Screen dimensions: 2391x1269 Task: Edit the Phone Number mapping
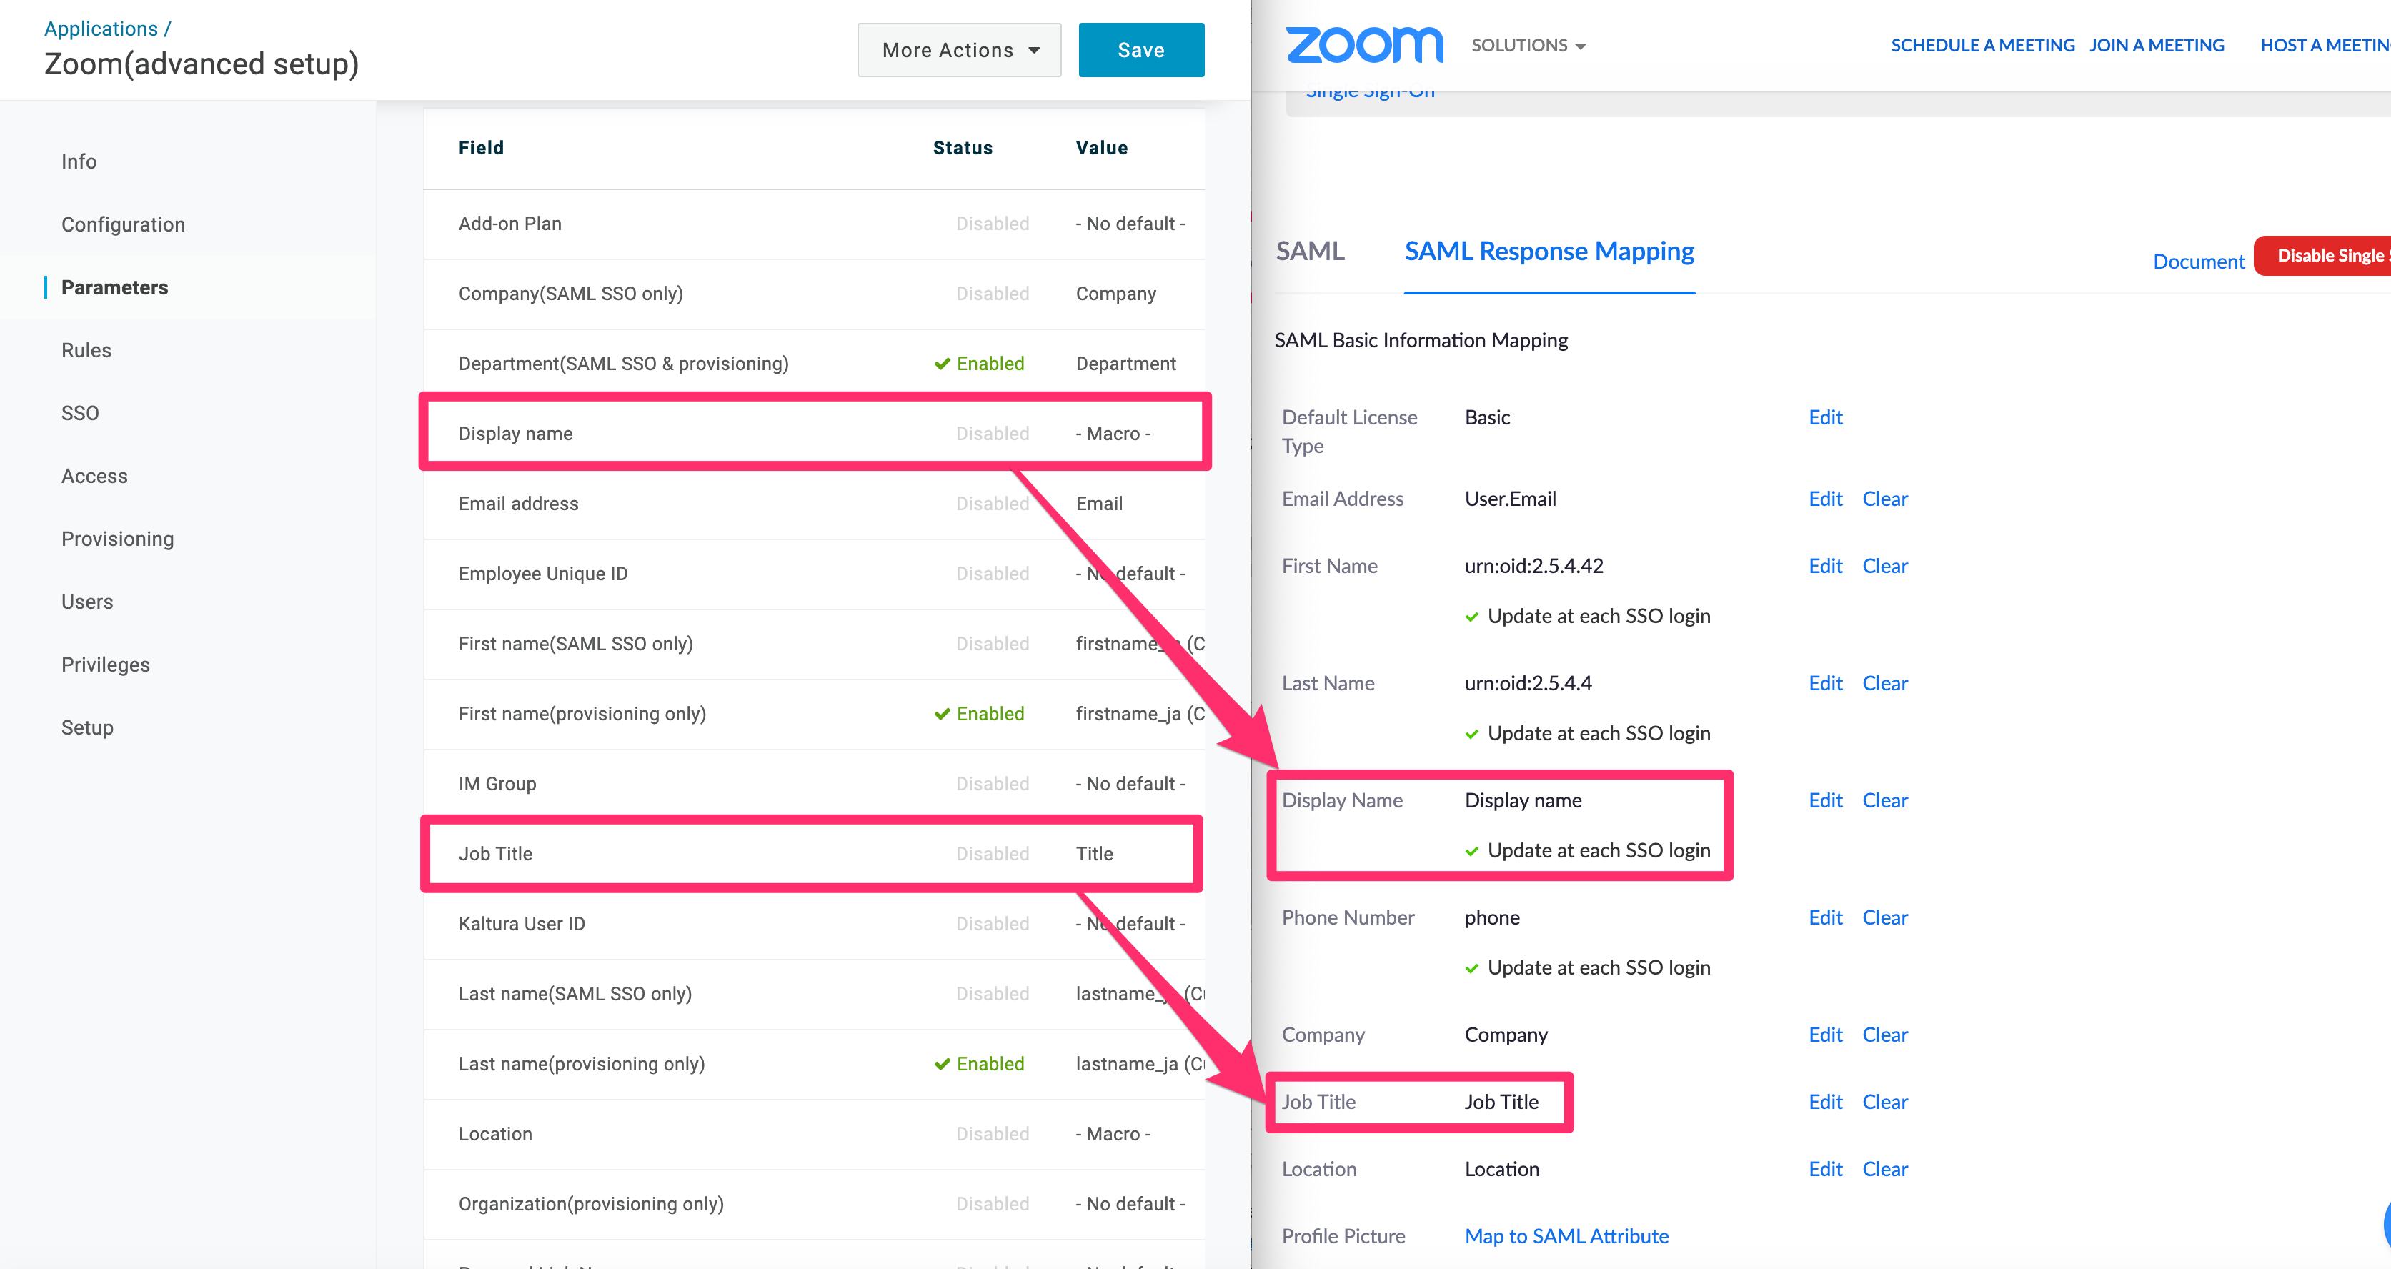click(1825, 918)
